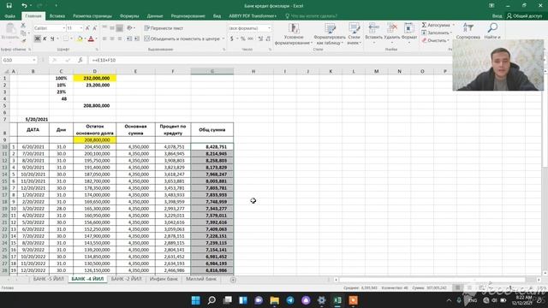Click the Copy icon in clipboard group
The width and height of the screenshot is (548, 308).
click(x=23, y=33)
